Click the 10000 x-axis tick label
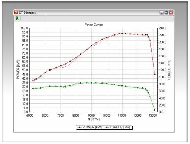Screen dimensions: 190x144 click(x=107, y=116)
